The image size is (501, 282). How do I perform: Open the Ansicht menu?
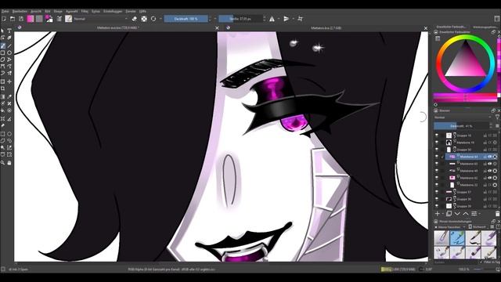pyautogui.click(x=36, y=11)
